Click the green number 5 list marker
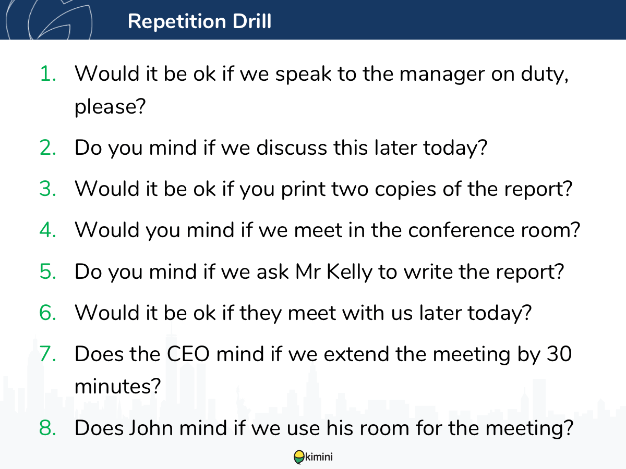 (48, 271)
